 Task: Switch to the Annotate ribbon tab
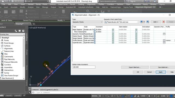pos(14,7)
